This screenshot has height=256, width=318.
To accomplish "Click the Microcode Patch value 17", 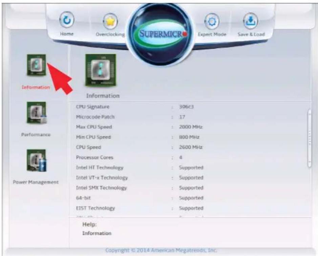I will tap(182, 117).
